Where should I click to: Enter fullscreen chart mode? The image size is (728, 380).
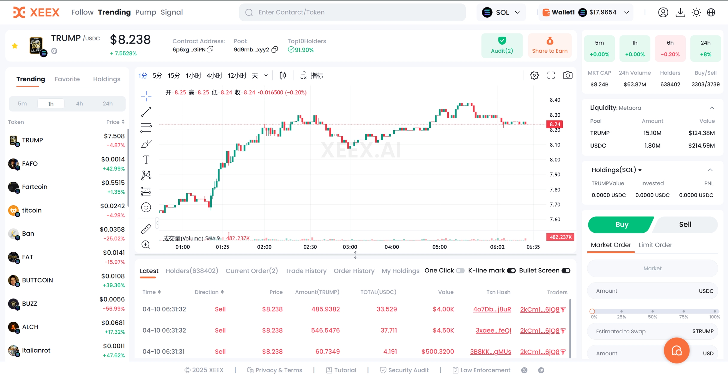click(551, 75)
